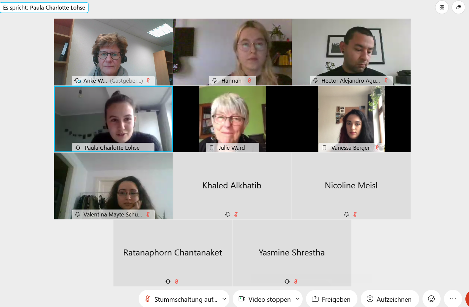The image size is (469, 307).
Task: Open the grid layout view icon
Action: pos(442,7)
